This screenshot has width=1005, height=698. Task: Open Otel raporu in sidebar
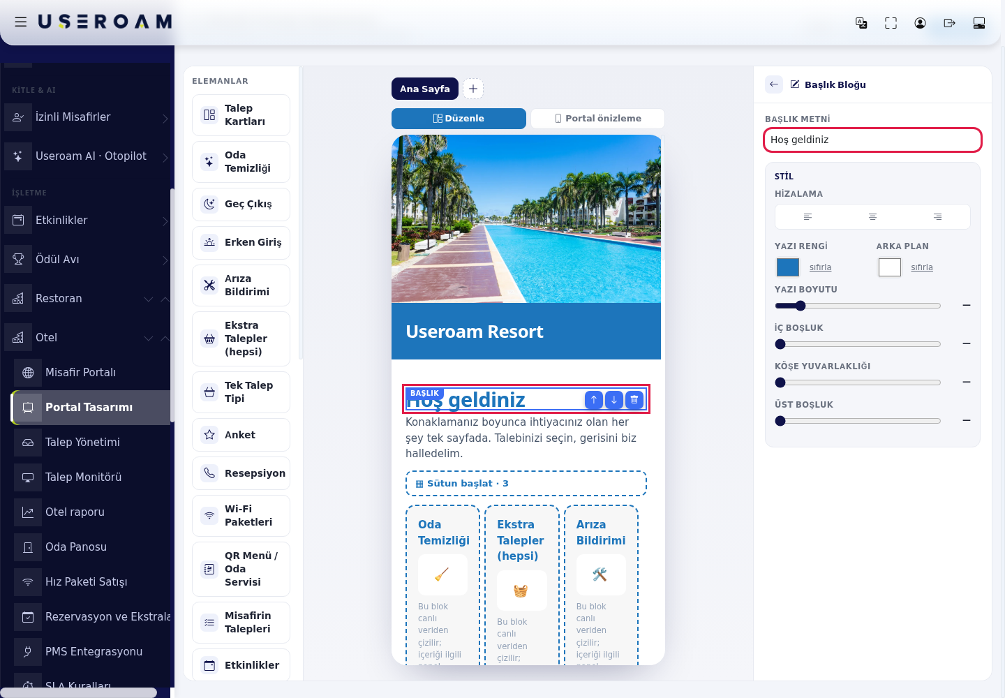tap(91, 512)
